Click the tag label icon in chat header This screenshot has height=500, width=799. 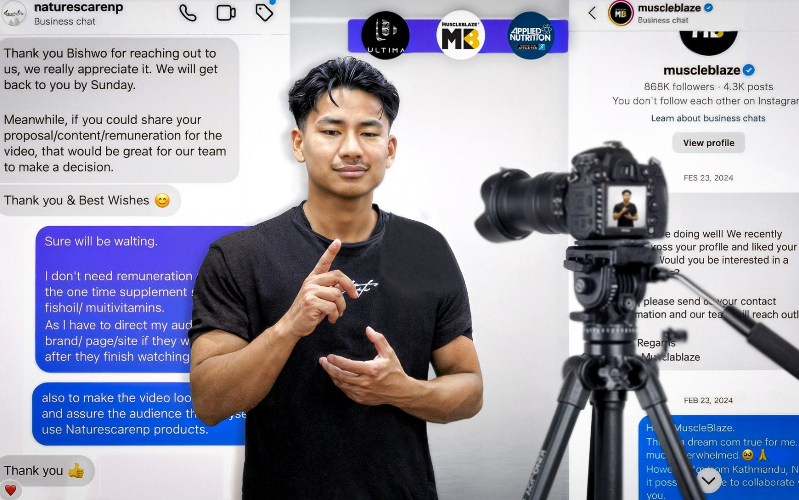click(264, 13)
